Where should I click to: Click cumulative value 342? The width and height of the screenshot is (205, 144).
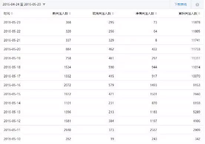pyautogui.click(x=198, y=139)
